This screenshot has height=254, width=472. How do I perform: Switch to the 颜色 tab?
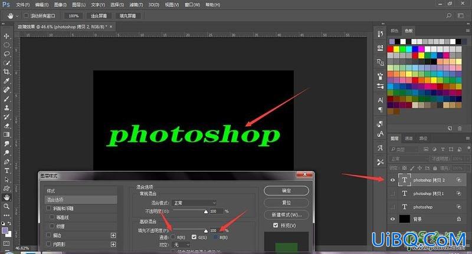click(x=394, y=31)
